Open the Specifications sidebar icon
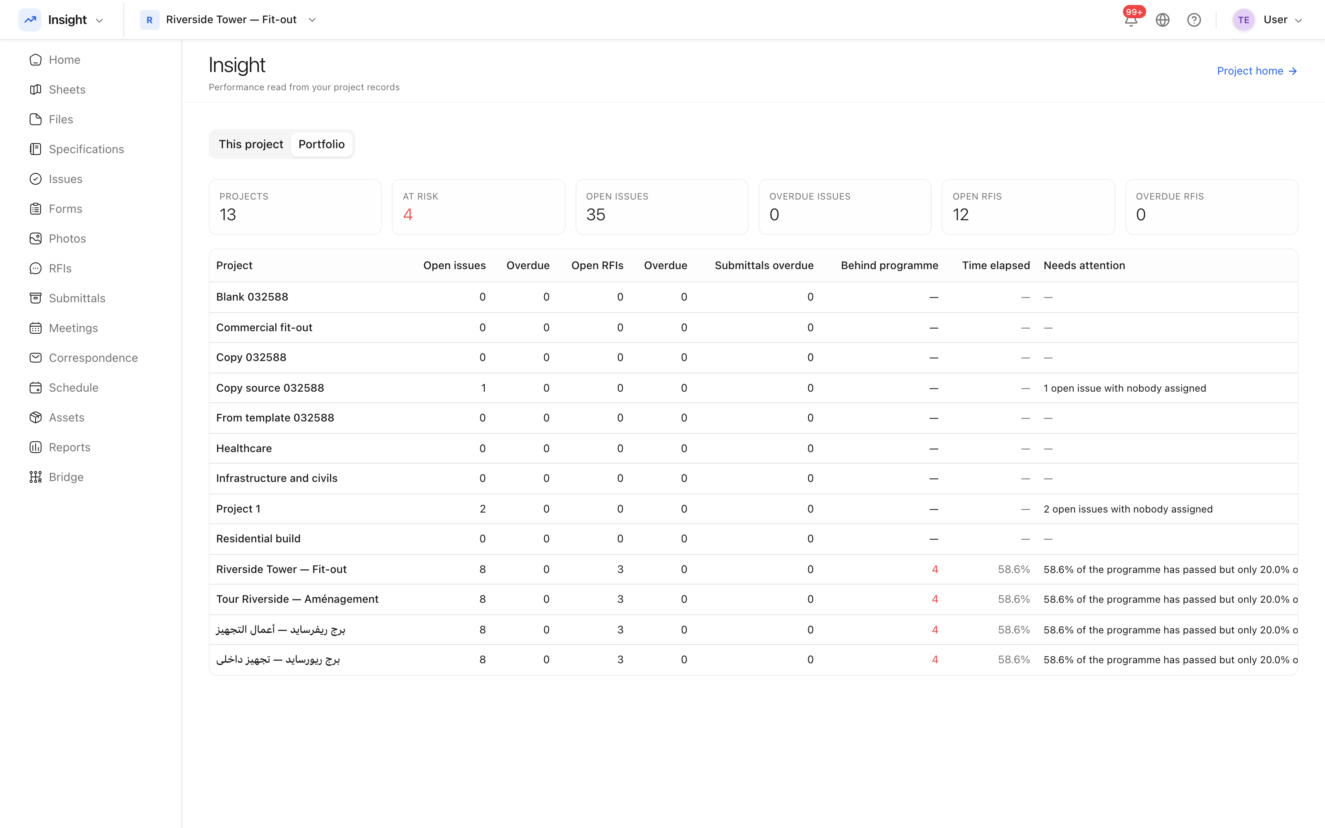1325x828 pixels. [x=36, y=149]
